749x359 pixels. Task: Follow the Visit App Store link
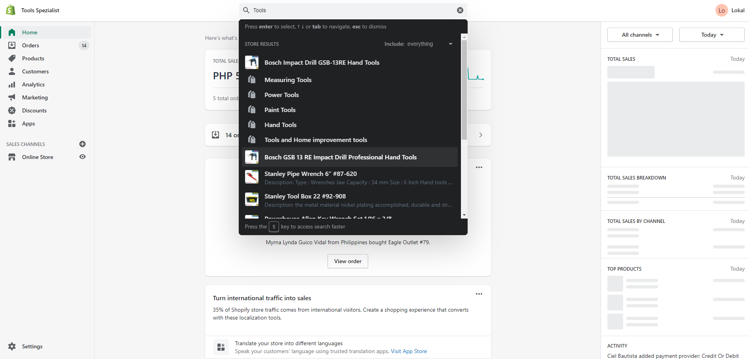[409, 351]
